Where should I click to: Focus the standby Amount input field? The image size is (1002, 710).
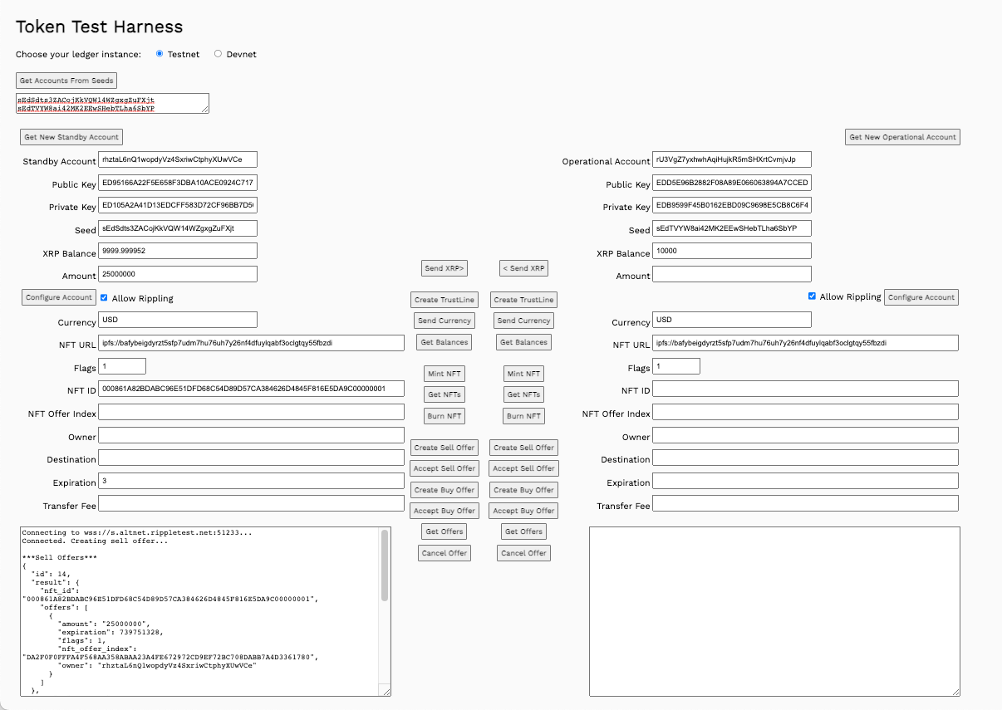178,274
